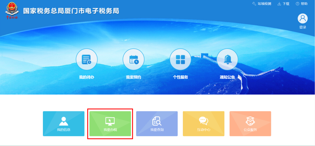This screenshot has width=315, height=146.
Task: Open the 互动中心 yellow tile
Action: coord(204,124)
